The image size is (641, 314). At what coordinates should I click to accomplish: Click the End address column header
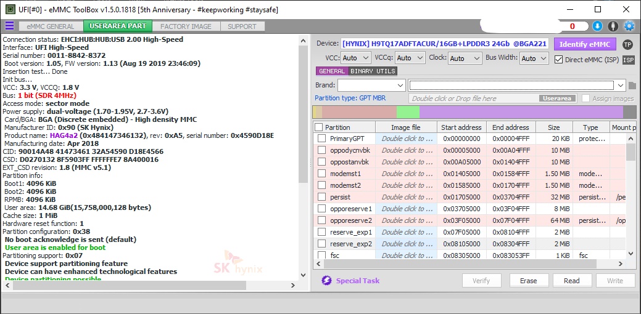(x=511, y=127)
